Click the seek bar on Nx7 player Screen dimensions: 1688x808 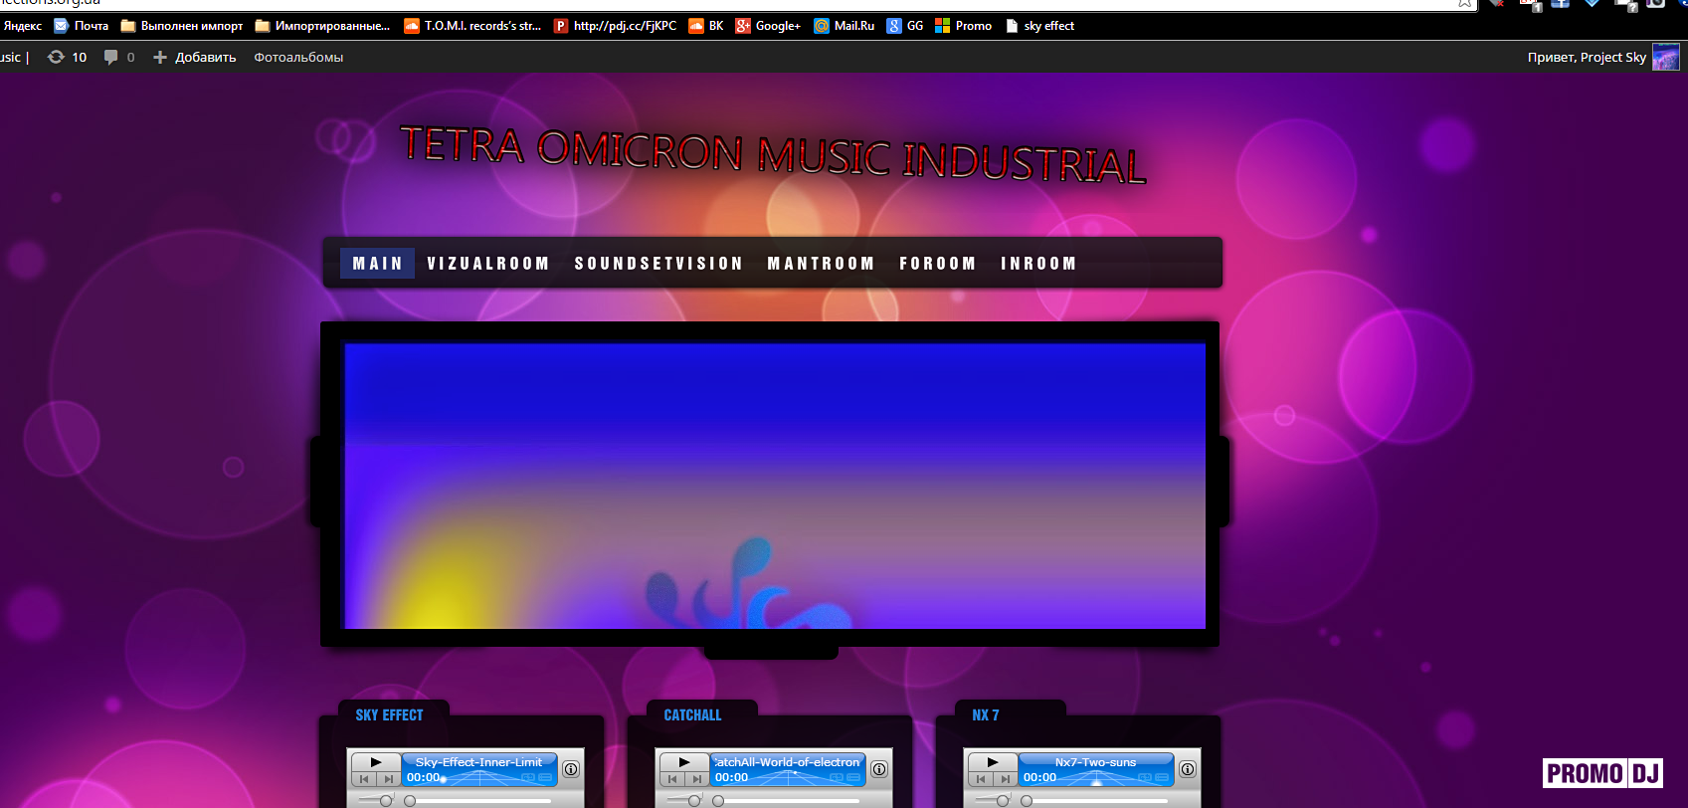click(1094, 800)
